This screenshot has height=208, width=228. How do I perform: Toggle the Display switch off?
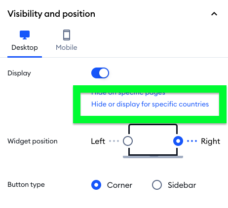pos(100,73)
